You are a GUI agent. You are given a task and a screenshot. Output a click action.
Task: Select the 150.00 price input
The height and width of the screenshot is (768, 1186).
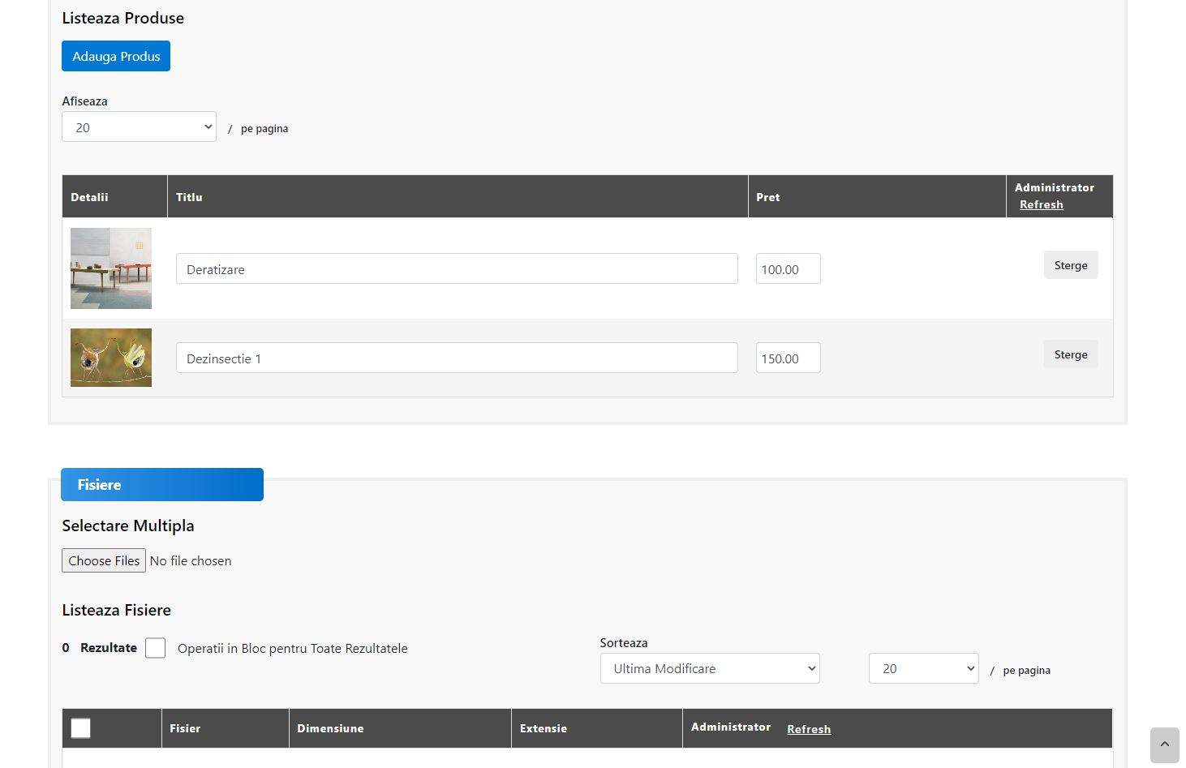click(x=788, y=358)
